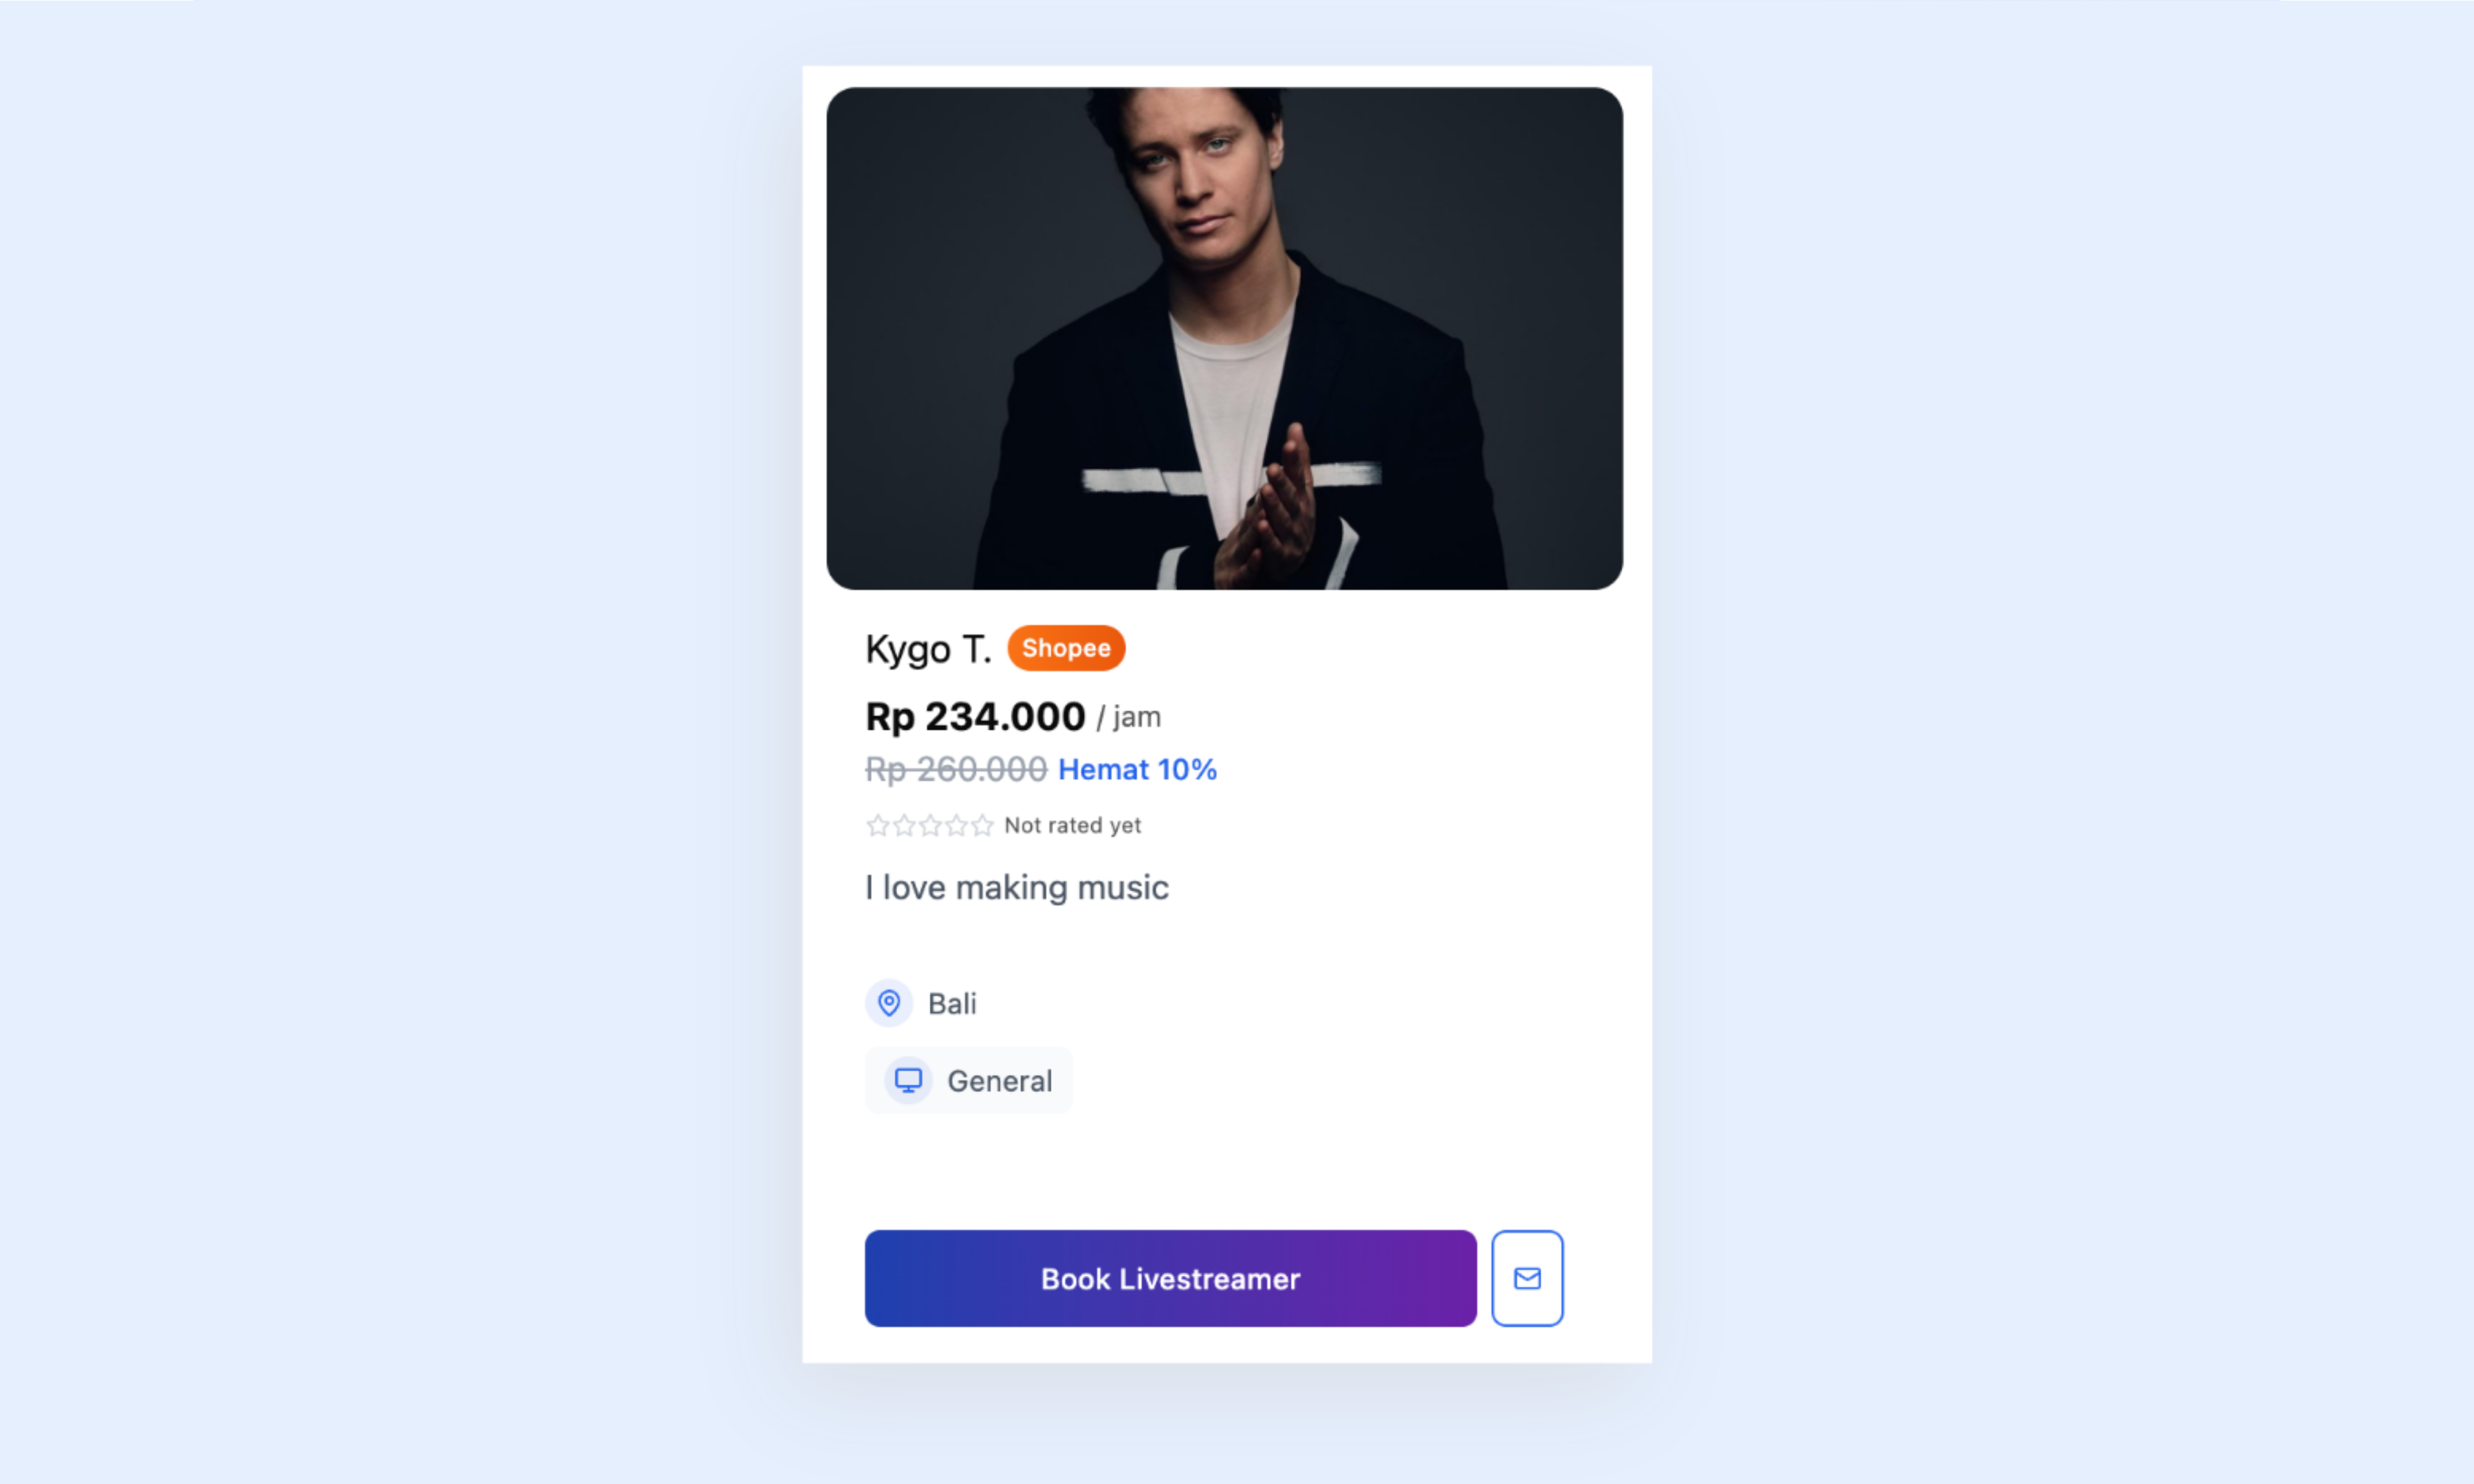Click the orange Shopee badge
Image resolution: width=2474 pixels, height=1484 pixels.
1066,648
